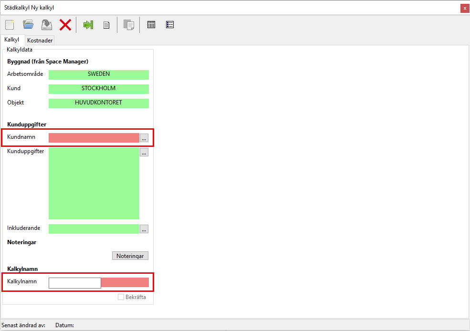470x331 pixels.
Task: Open Inkluderande browse ellipsis button
Action: click(144, 229)
